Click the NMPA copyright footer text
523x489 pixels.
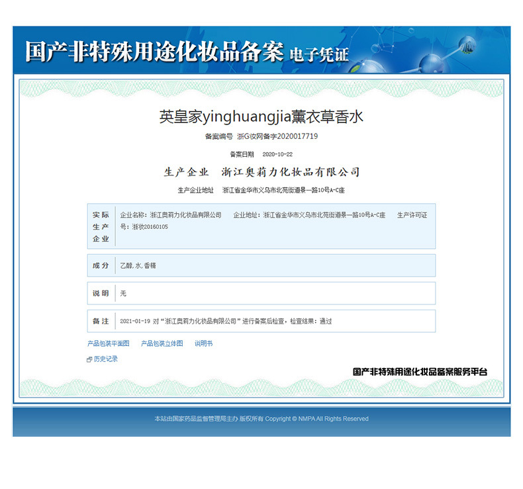(261, 419)
